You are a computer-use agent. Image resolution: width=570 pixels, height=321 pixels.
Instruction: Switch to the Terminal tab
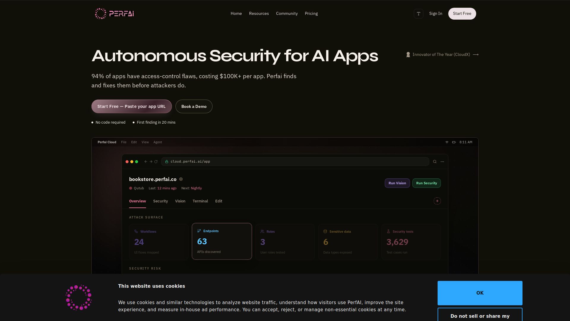(200, 201)
